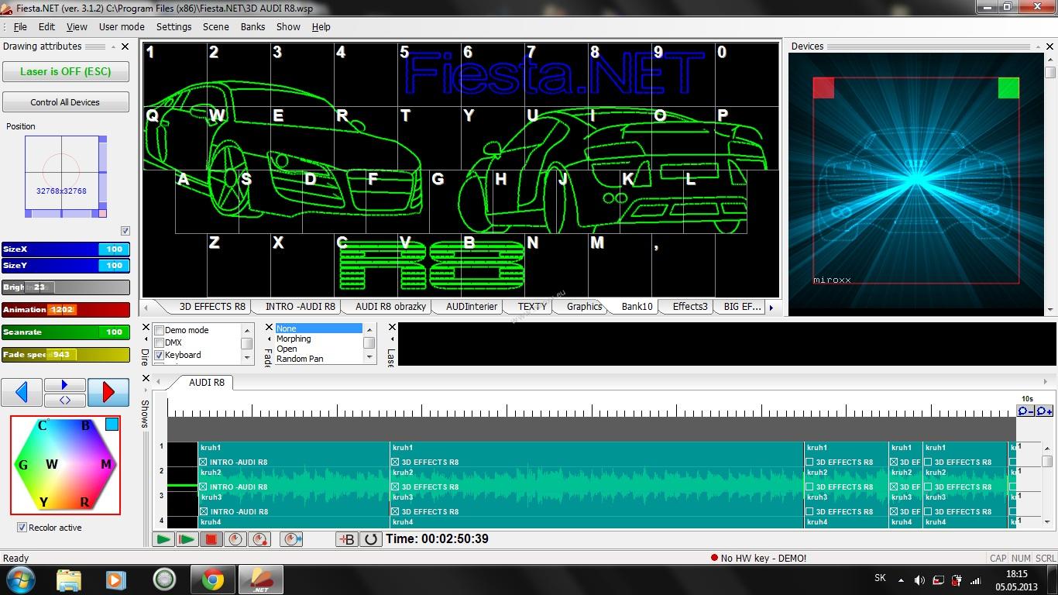The height and width of the screenshot is (595, 1058).
Task: Enable the Demo mode checkbox
Action: [160, 331]
